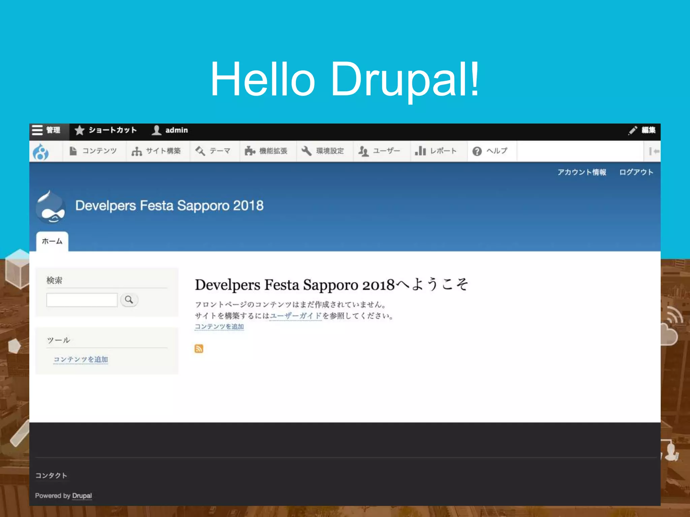690x517 pixels.
Task: Open the admin user menu
Action: (170, 130)
